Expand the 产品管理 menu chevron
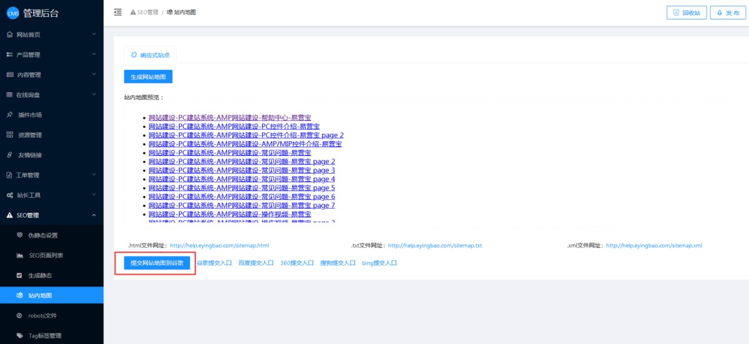Viewport: 749px width, 344px height. point(94,54)
